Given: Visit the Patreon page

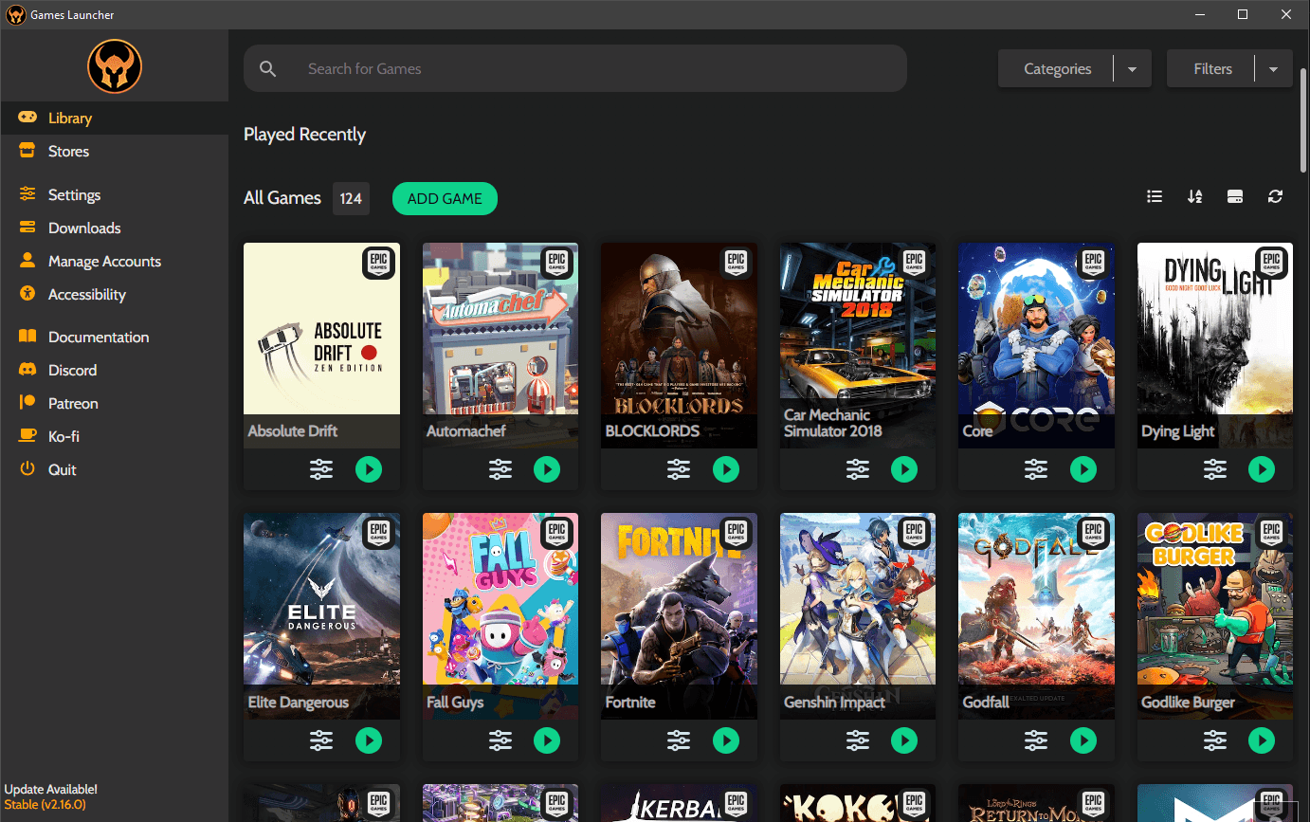Looking at the screenshot, I should coord(114,404).
